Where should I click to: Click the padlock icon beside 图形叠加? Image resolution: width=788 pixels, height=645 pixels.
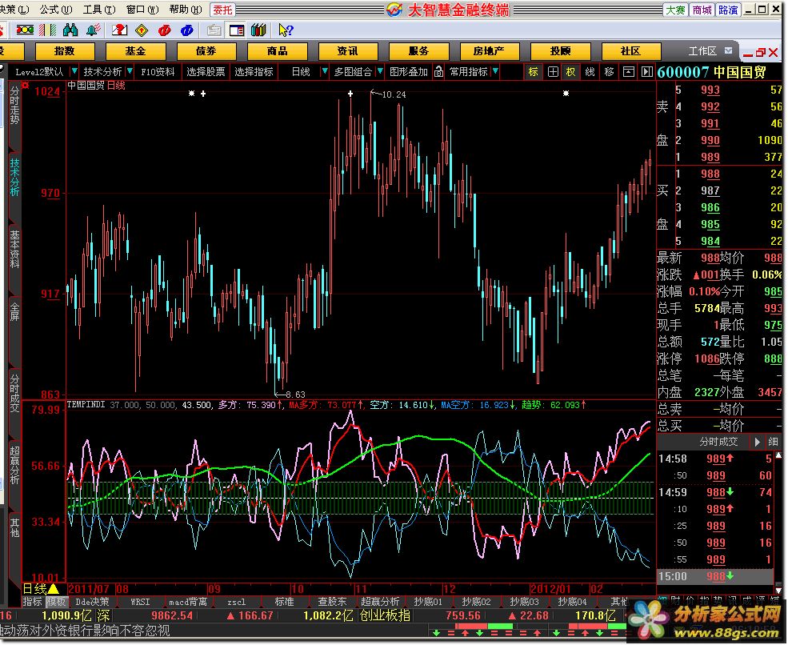coord(438,72)
